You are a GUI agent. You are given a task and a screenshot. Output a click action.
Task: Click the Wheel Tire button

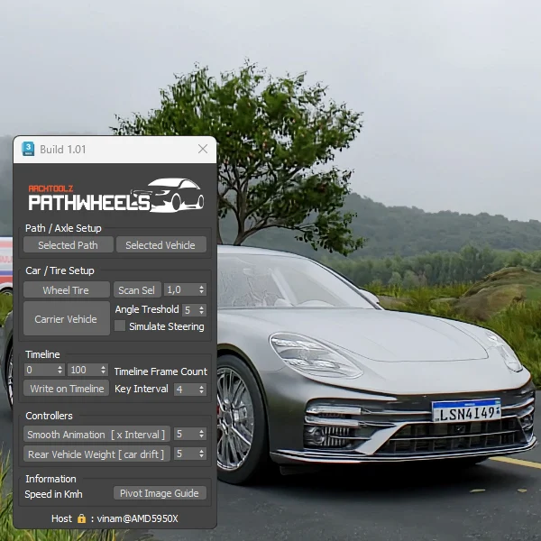point(66,290)
